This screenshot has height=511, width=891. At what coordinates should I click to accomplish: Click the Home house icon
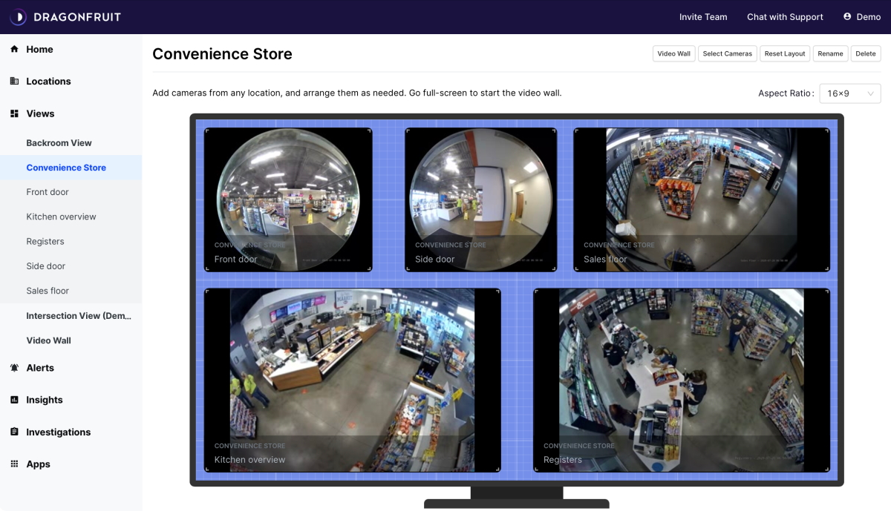coord(14,49)
